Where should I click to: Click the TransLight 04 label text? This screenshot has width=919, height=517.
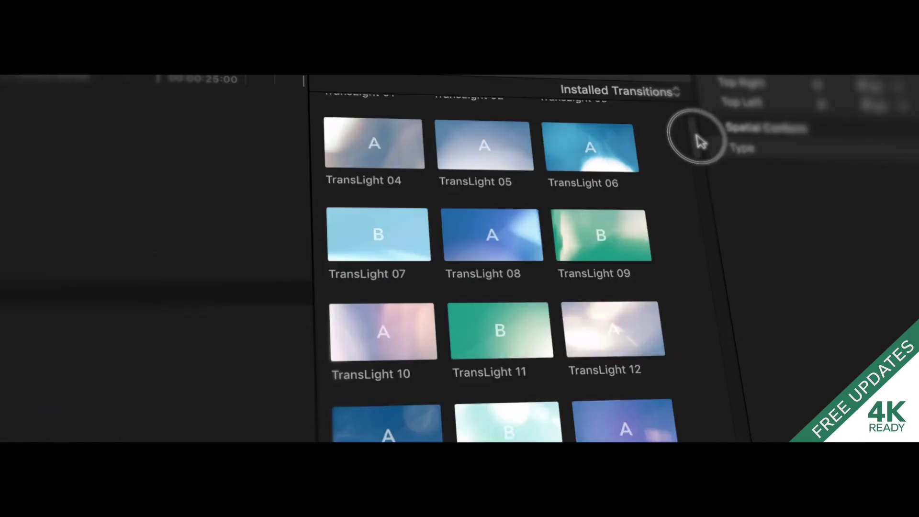tap(363, 180)
